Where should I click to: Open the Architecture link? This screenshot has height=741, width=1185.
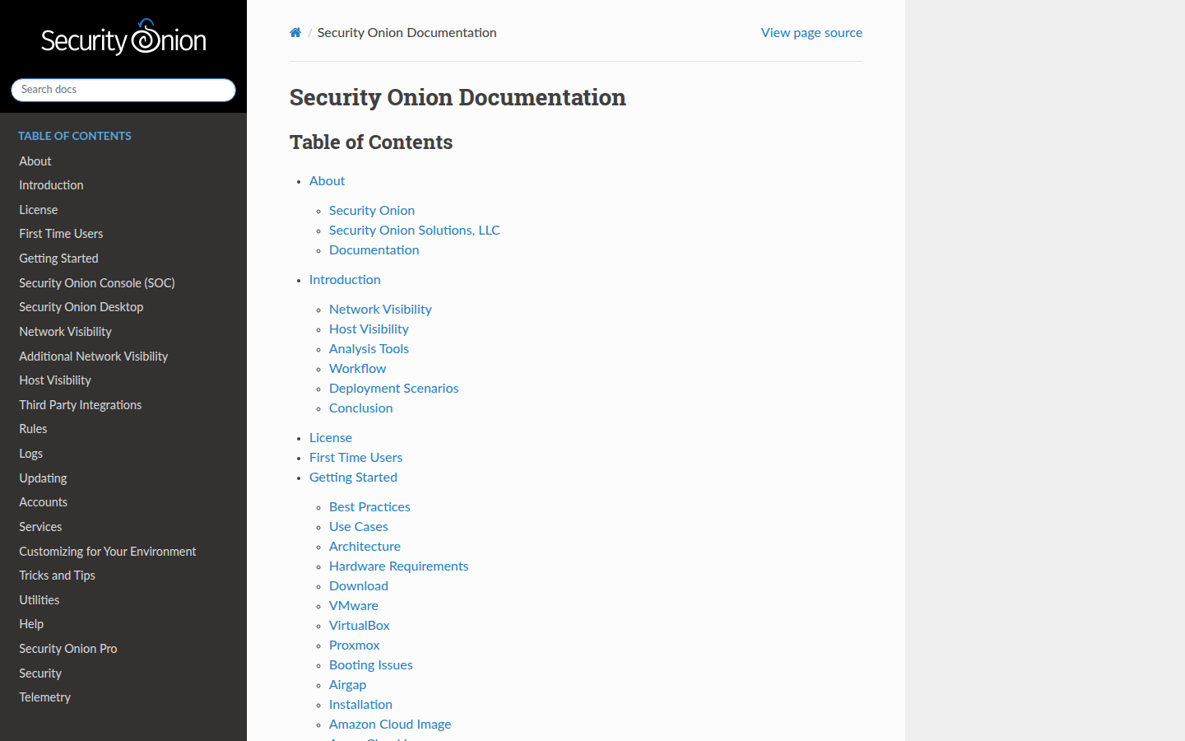(365, 547)
